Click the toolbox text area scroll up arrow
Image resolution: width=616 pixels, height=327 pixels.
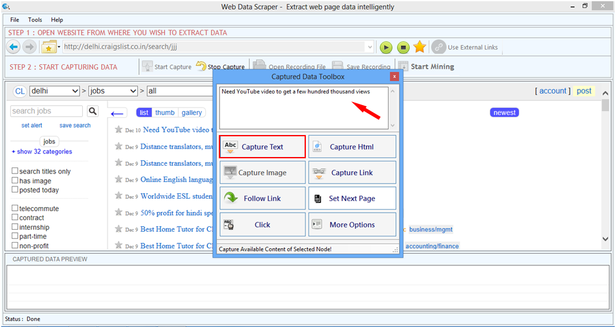tap(392, 91)
